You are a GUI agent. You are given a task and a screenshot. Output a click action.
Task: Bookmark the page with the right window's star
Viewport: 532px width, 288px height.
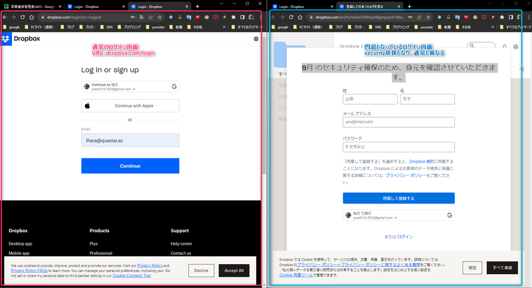428,17
